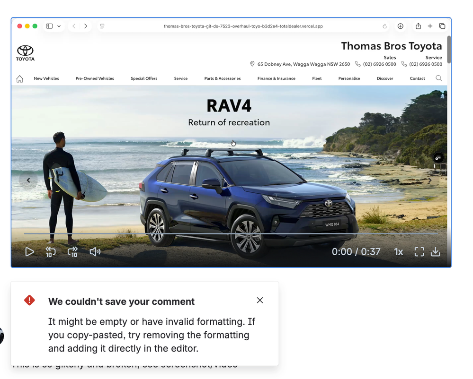Open Finance & Insurance menu
Viewport: 473px width, 379px height.
277,78
